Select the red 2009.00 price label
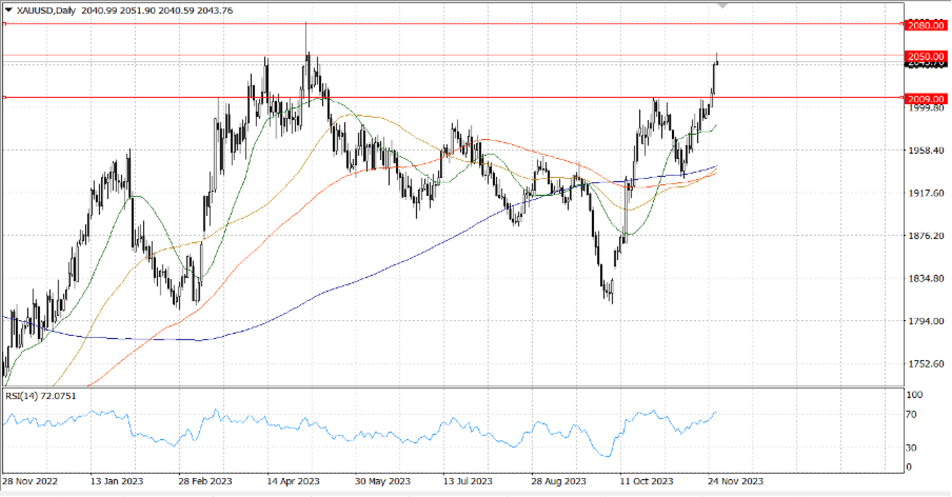 pyautogui.click(x=926, y=99)
